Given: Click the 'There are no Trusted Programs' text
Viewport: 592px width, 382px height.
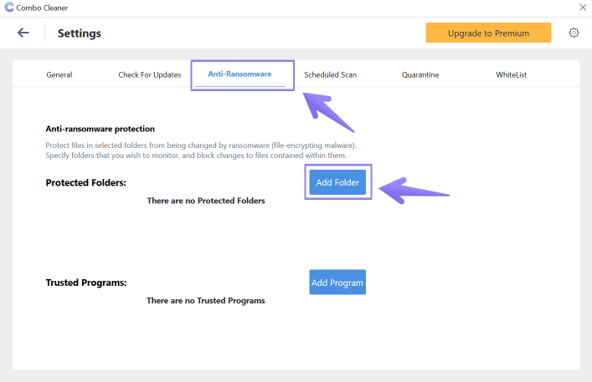Looking at the screenshot, I should (206, 300).
